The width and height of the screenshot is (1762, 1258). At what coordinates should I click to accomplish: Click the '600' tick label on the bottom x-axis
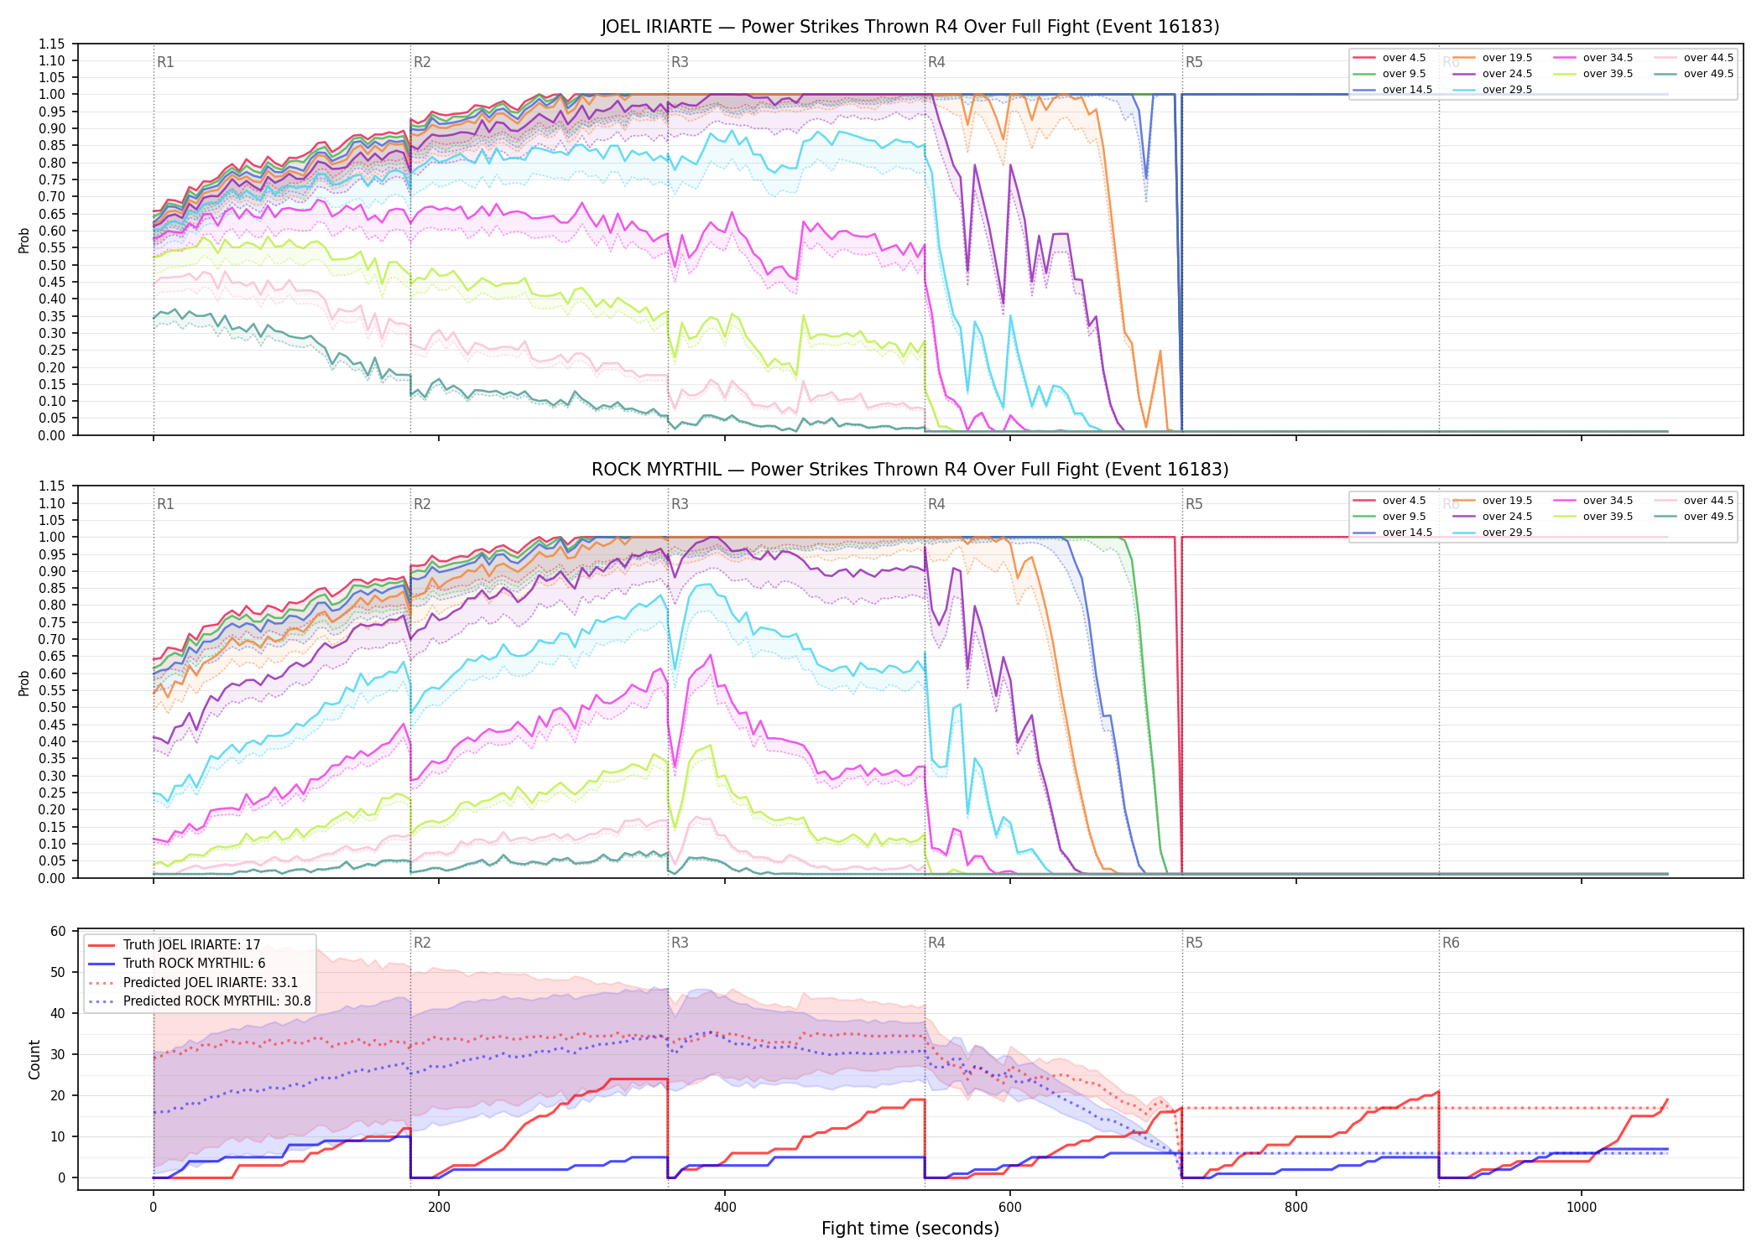point(1010,1208)
